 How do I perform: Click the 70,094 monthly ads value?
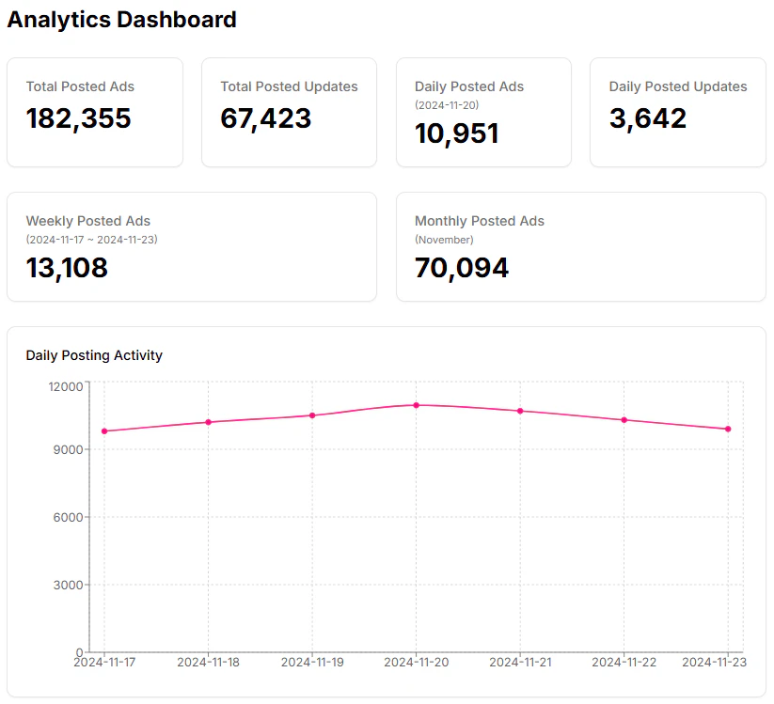click(462, 268)
